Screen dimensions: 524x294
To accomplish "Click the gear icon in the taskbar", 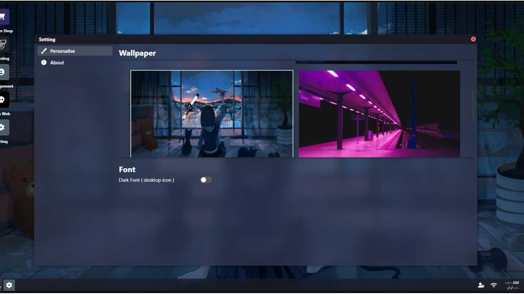I will pos(9,285).
